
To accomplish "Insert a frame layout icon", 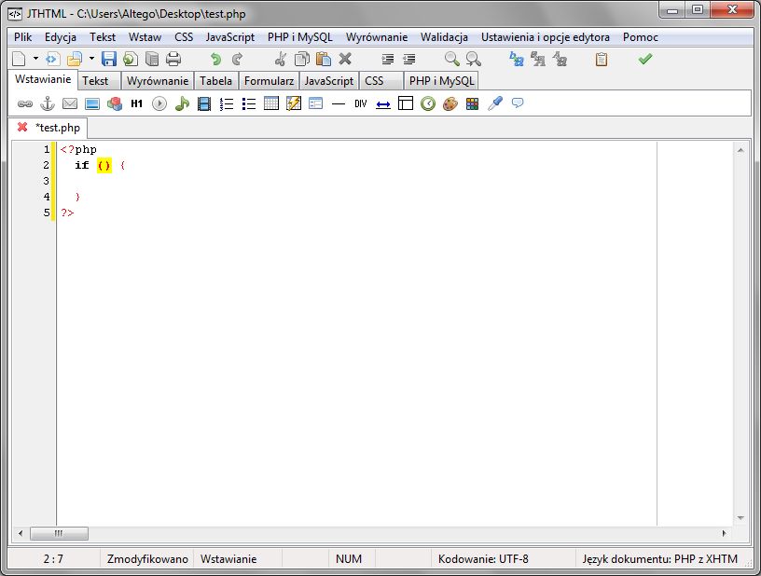I will [406, 103].
